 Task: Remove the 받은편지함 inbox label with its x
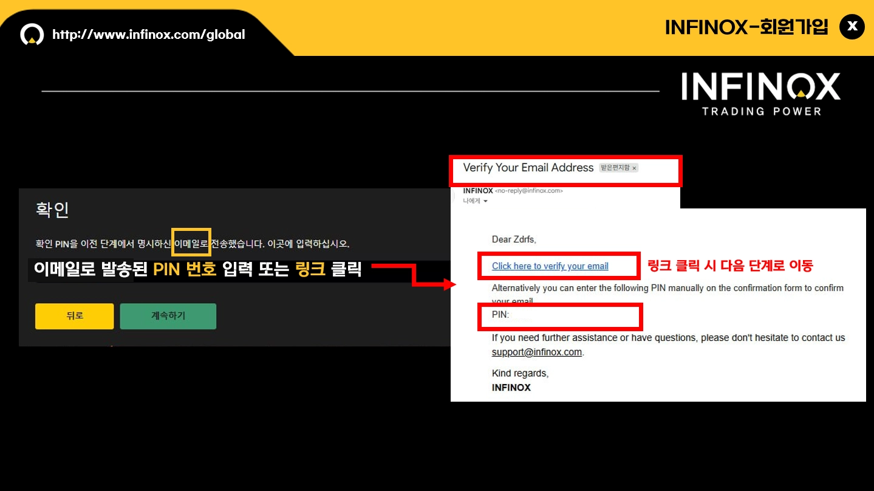(634, 168)
